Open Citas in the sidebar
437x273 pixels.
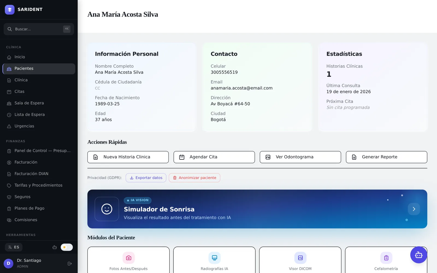click(39, 92)
